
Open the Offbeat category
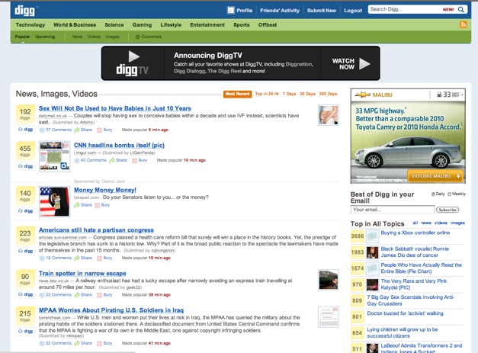click(268, 24)
